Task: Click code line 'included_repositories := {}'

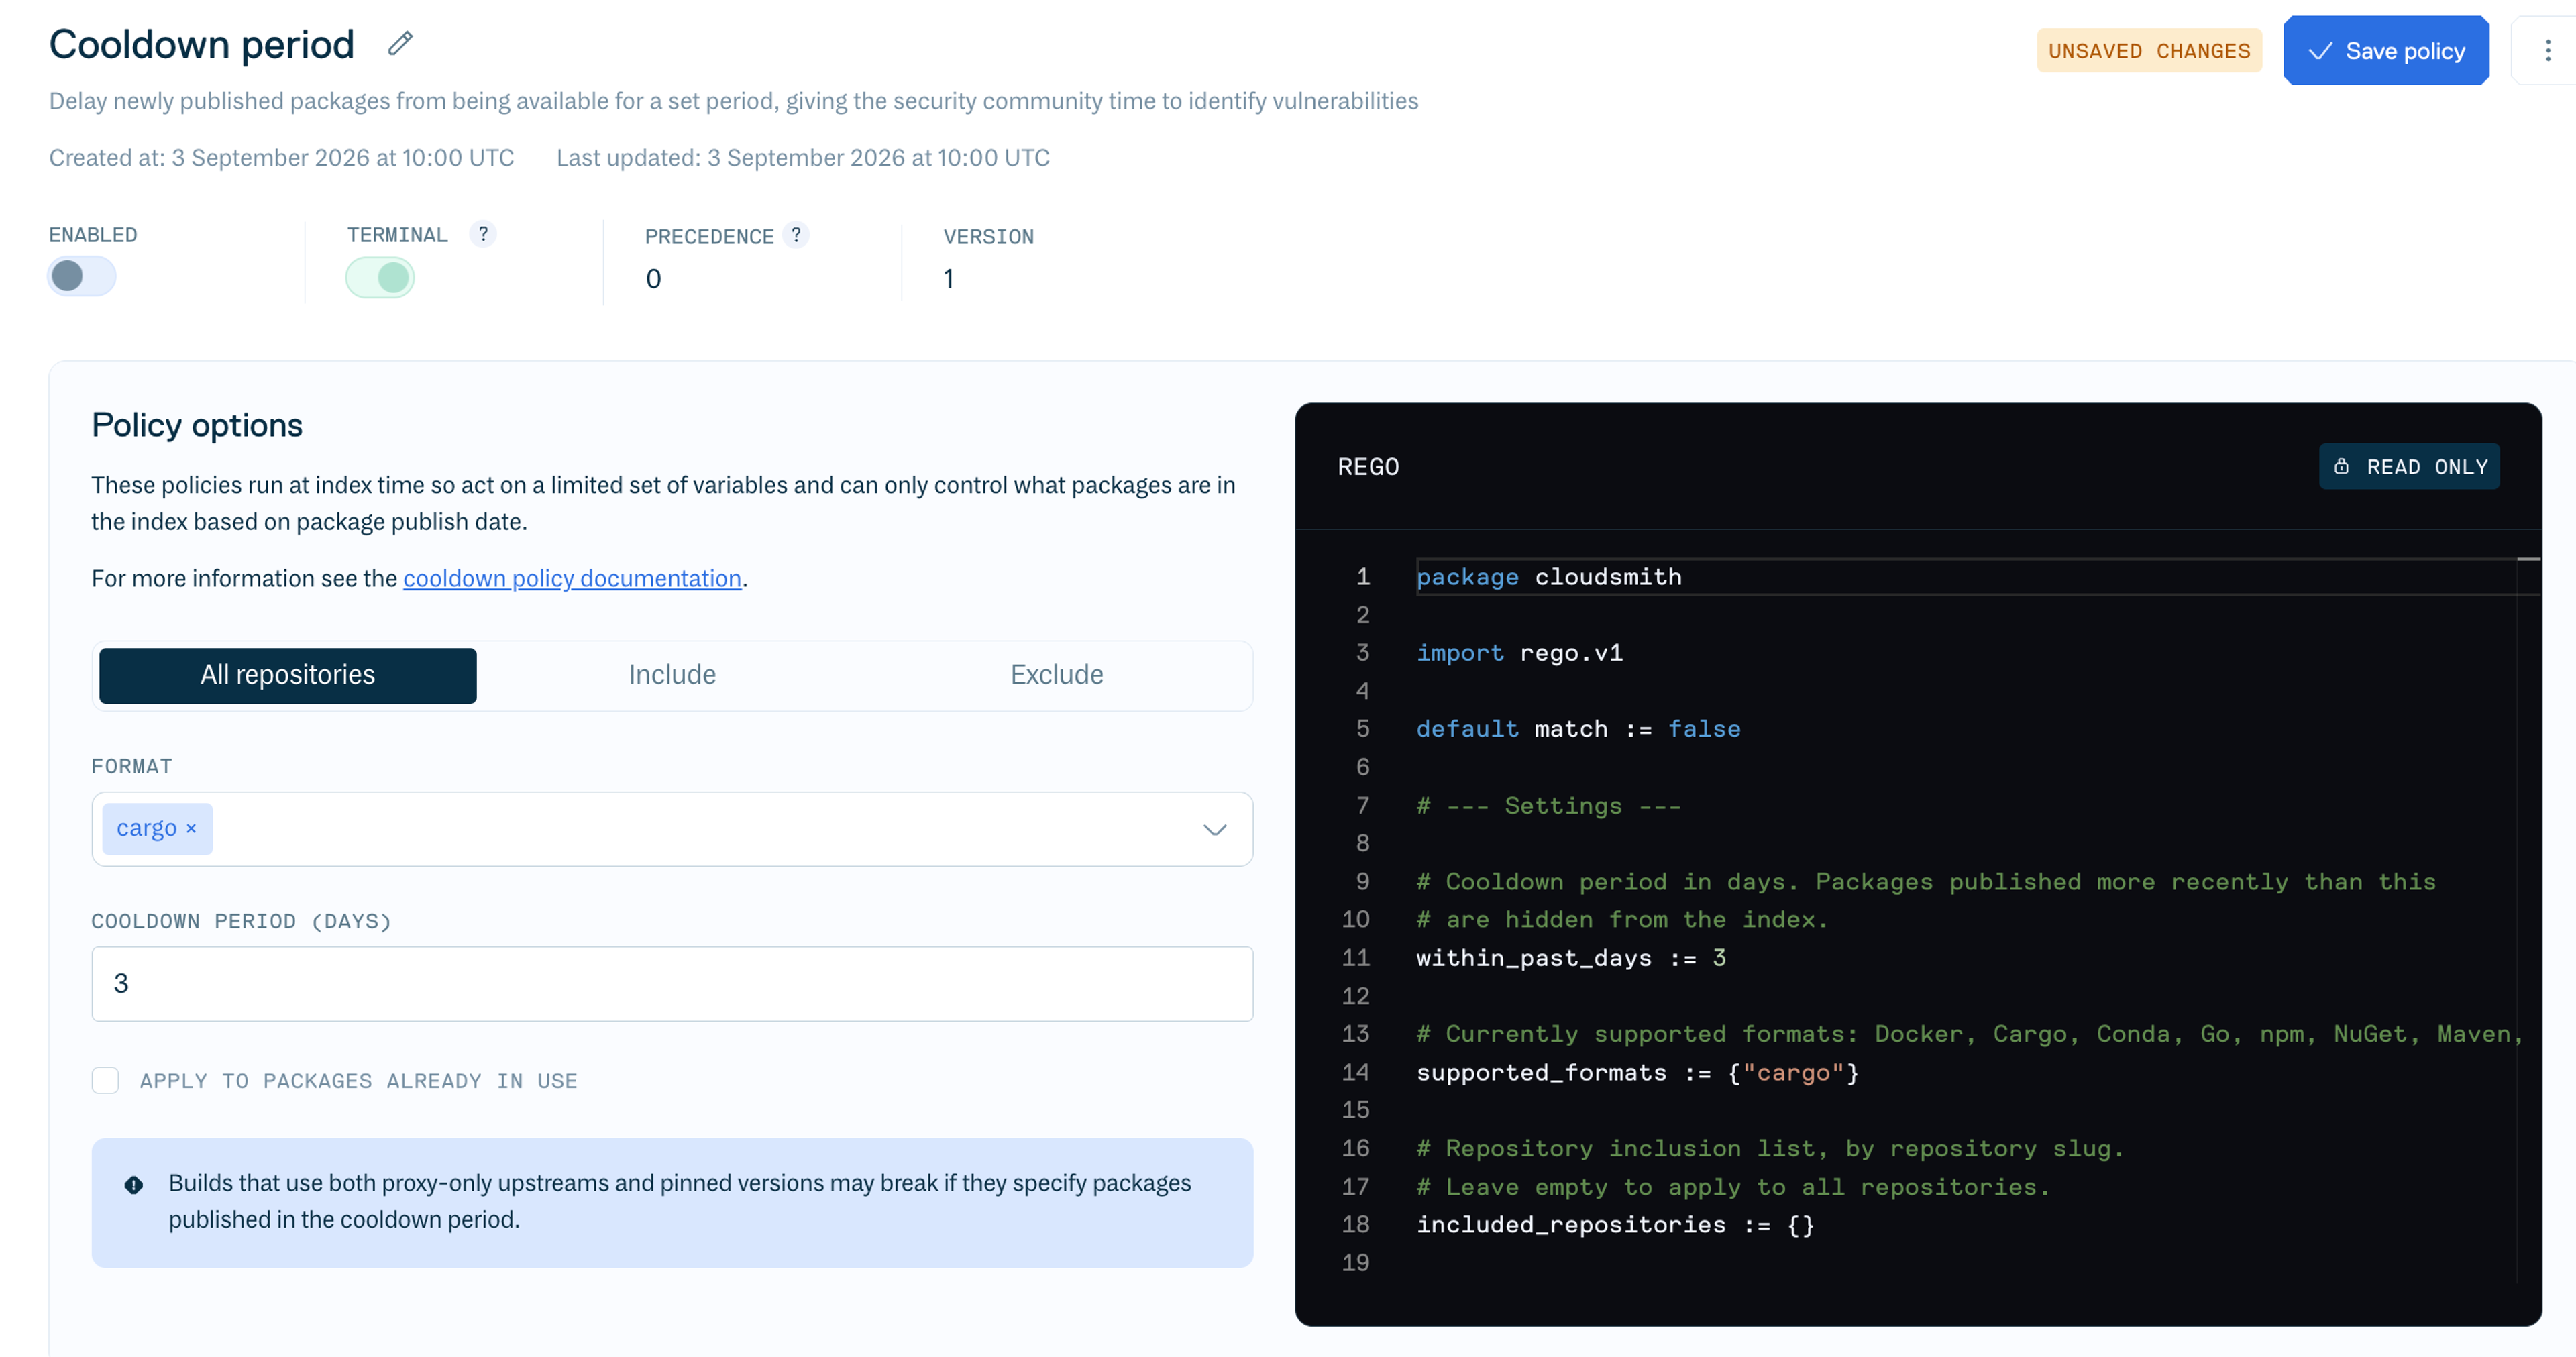Action: (1615, 1225)
